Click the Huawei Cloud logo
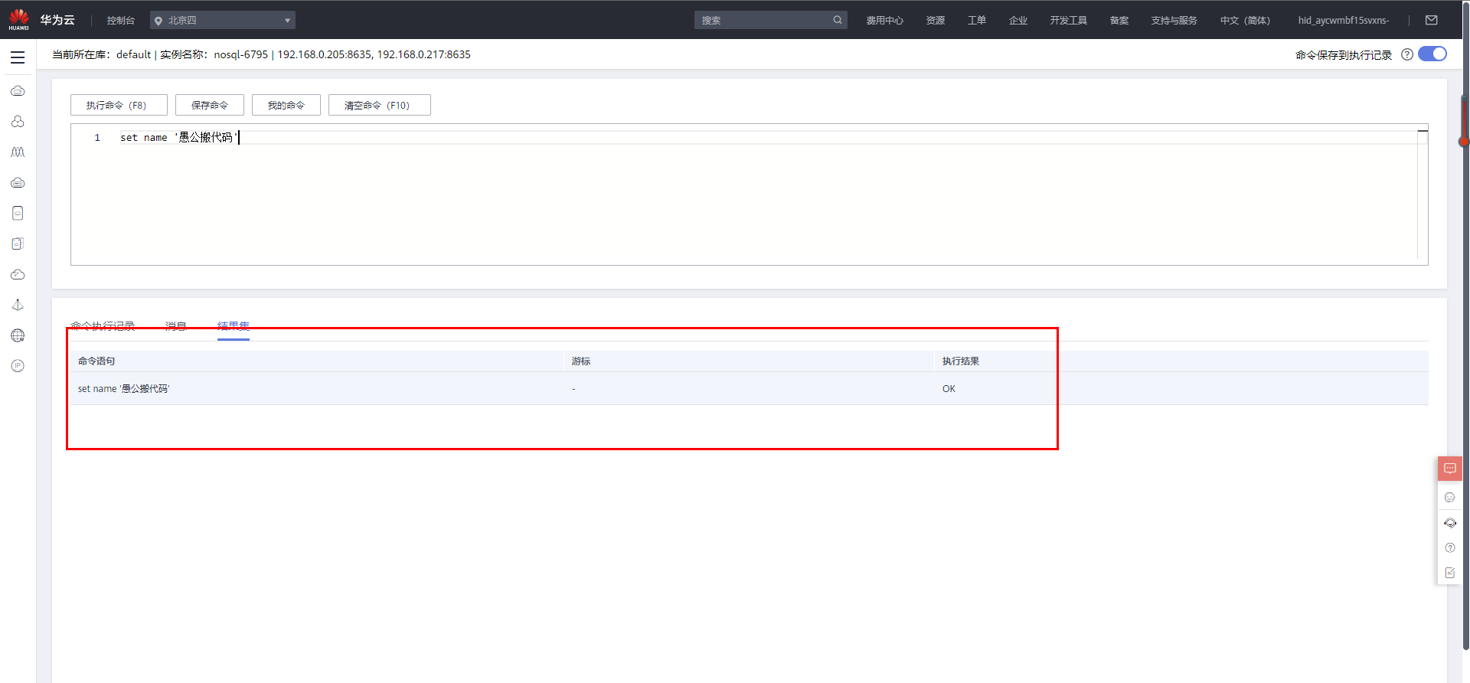The height and width of the screenshot is (683, 1470). tap(42, 20)
